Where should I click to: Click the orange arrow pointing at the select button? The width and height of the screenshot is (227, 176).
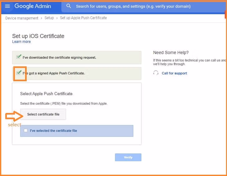pyautogui.click(x=14, y=116)
